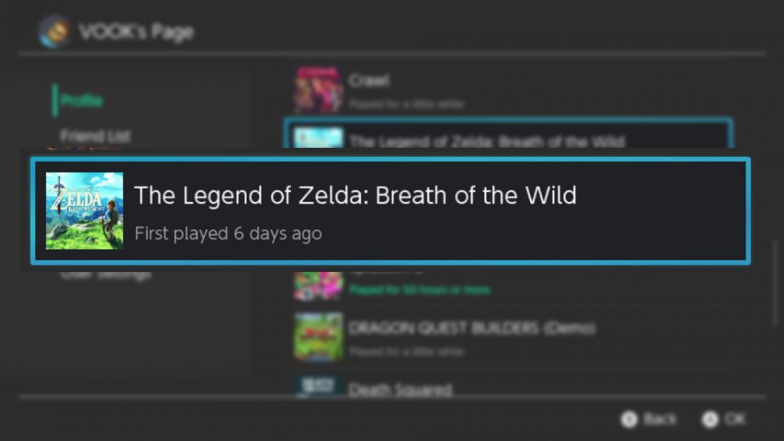Click the OK label in footer
This screenshot has width=784, height=441.
point(735,420)
